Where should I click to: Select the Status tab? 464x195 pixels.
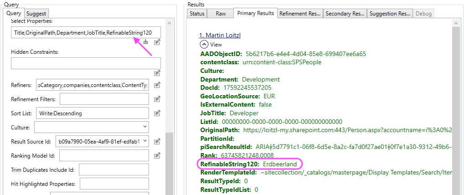click(197, 14)
